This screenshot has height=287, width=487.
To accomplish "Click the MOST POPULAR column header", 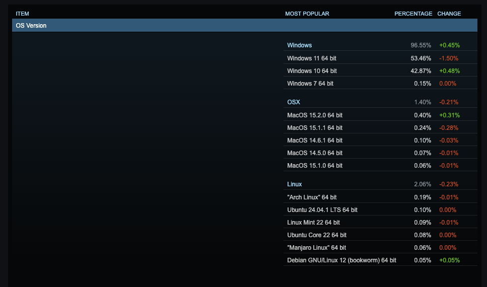I will [307, 14].
